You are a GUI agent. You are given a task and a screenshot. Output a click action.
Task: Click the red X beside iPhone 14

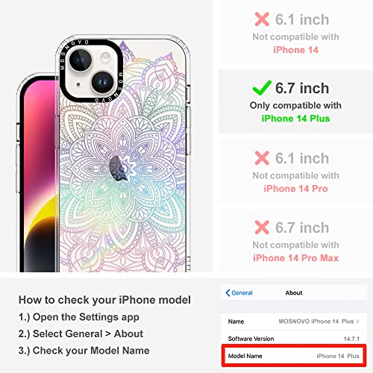[x=262, y=19]
